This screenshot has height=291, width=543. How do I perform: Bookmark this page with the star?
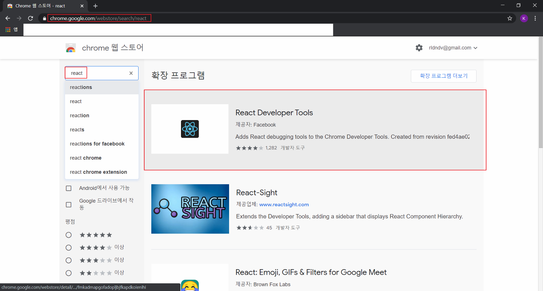click(x=509, y=18)
